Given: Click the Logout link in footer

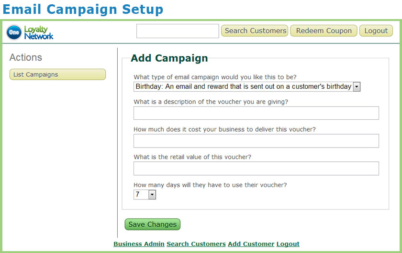Looking at the screenshot, I should 288,244.
